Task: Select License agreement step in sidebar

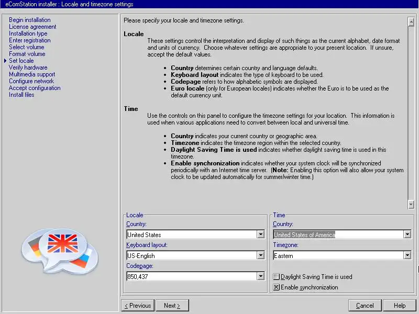Action: 32,27
